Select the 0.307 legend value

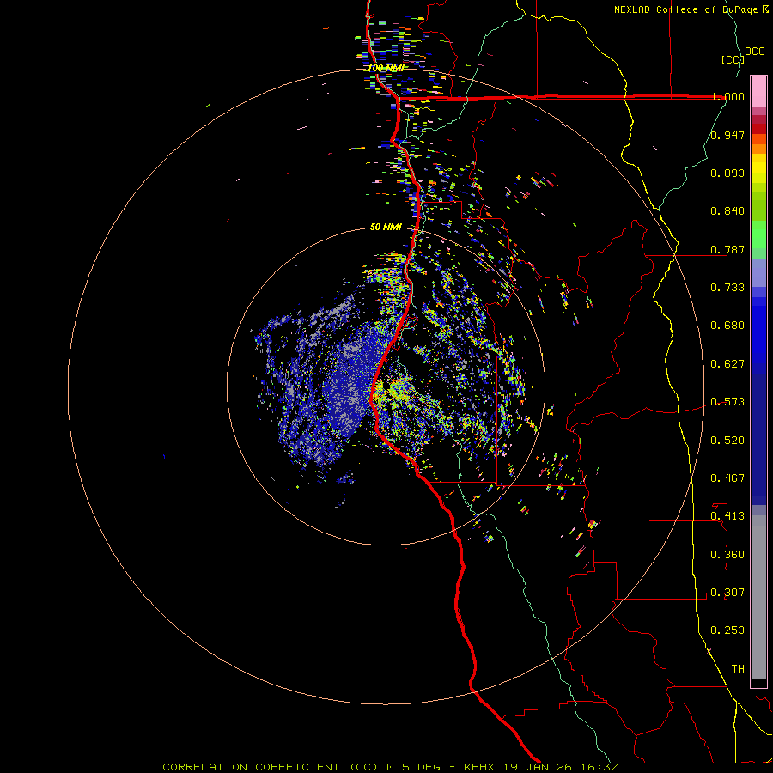(x=727, y=592)
